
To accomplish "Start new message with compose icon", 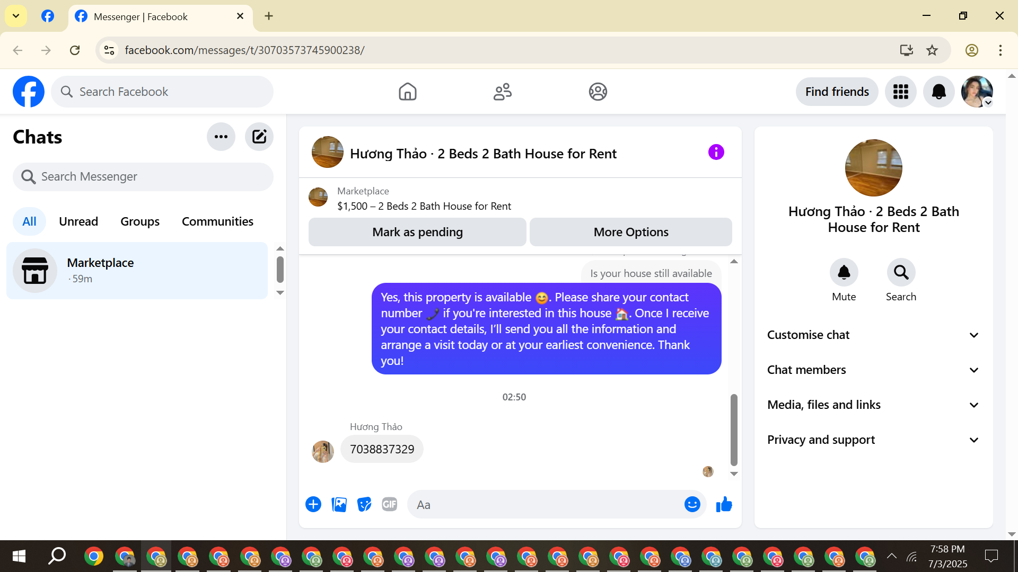I will (x=259, y=137).
